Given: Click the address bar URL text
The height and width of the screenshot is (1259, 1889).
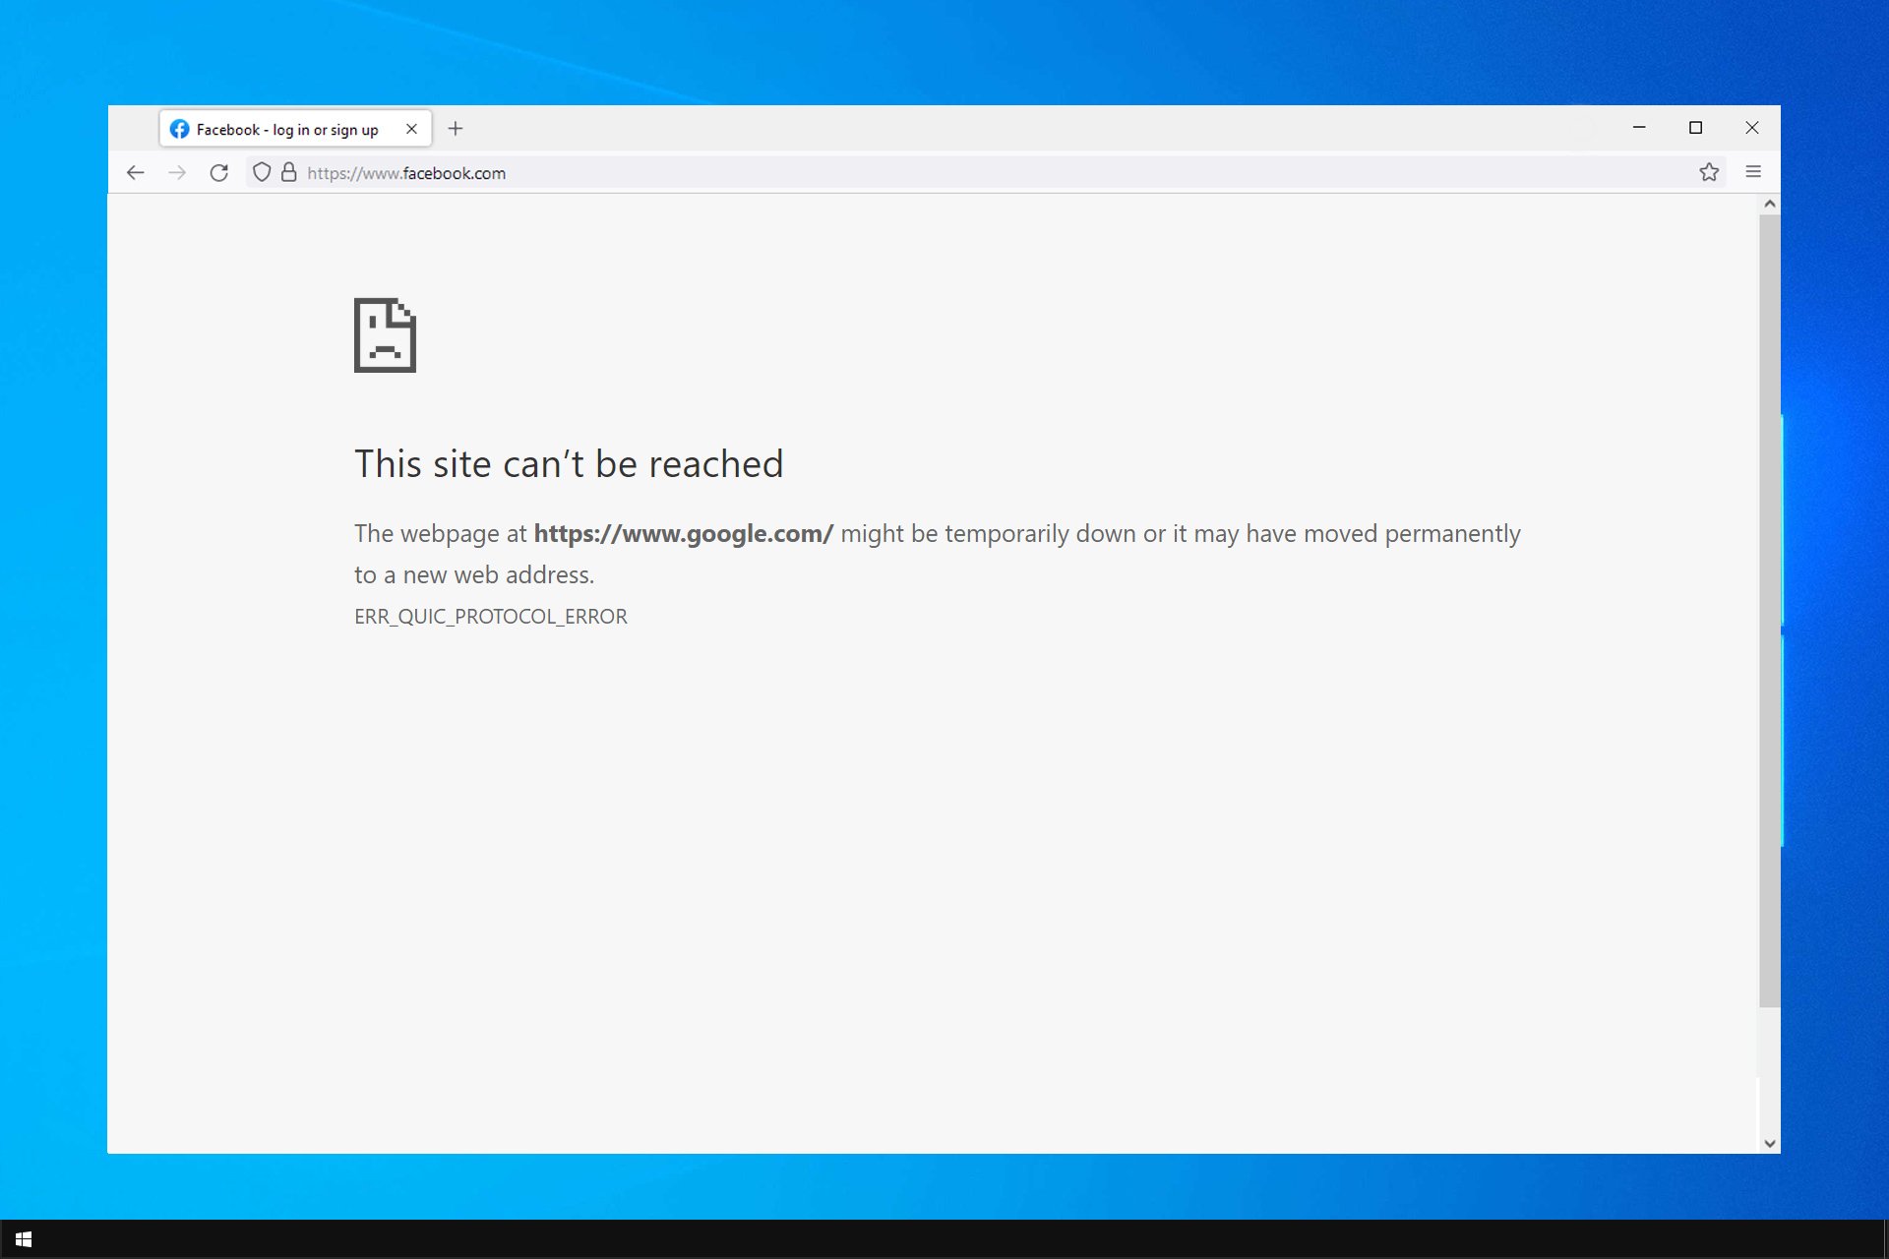Looking at the screenshot, I should (406, 171).
